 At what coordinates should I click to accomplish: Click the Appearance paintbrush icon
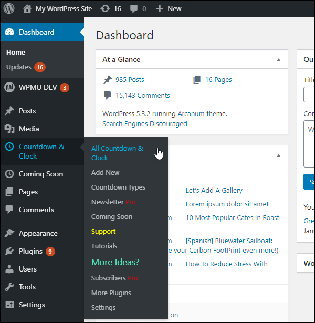point(9,233)
